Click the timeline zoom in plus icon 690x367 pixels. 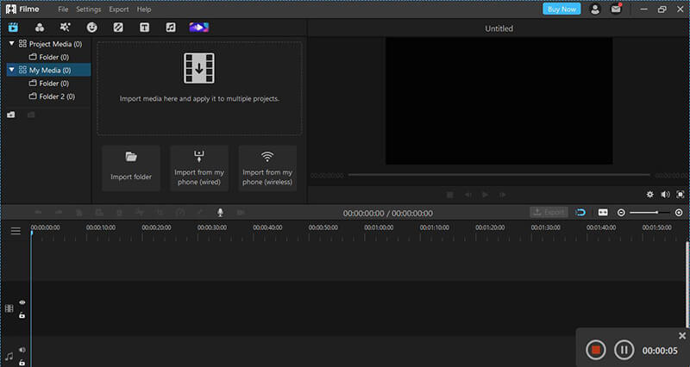tap(679, 213)
